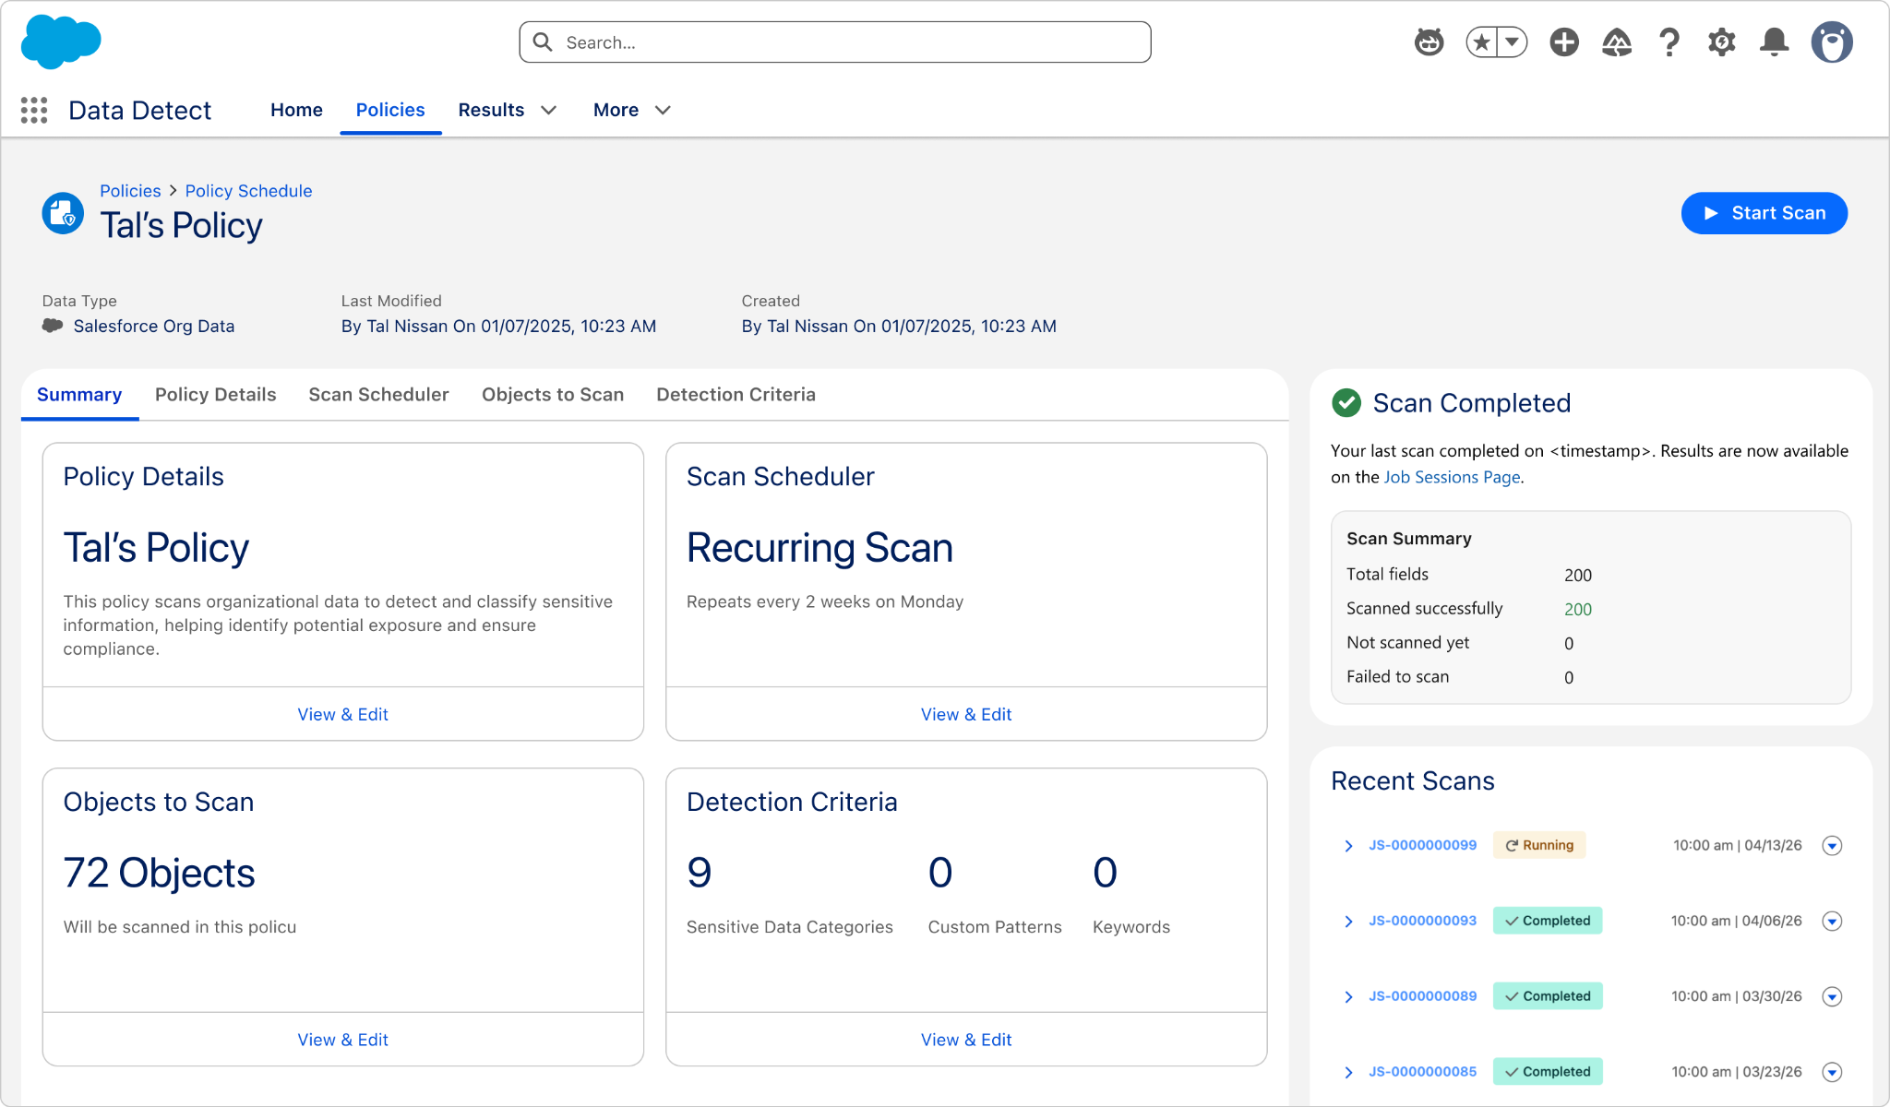
Task: Open the user profile avatar
Action: [1832, 42]
